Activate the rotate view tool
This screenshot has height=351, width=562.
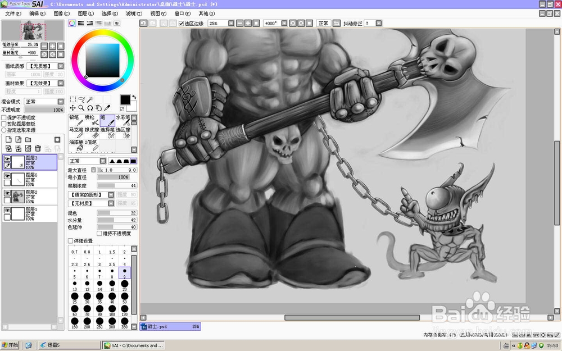click(90, 108)
